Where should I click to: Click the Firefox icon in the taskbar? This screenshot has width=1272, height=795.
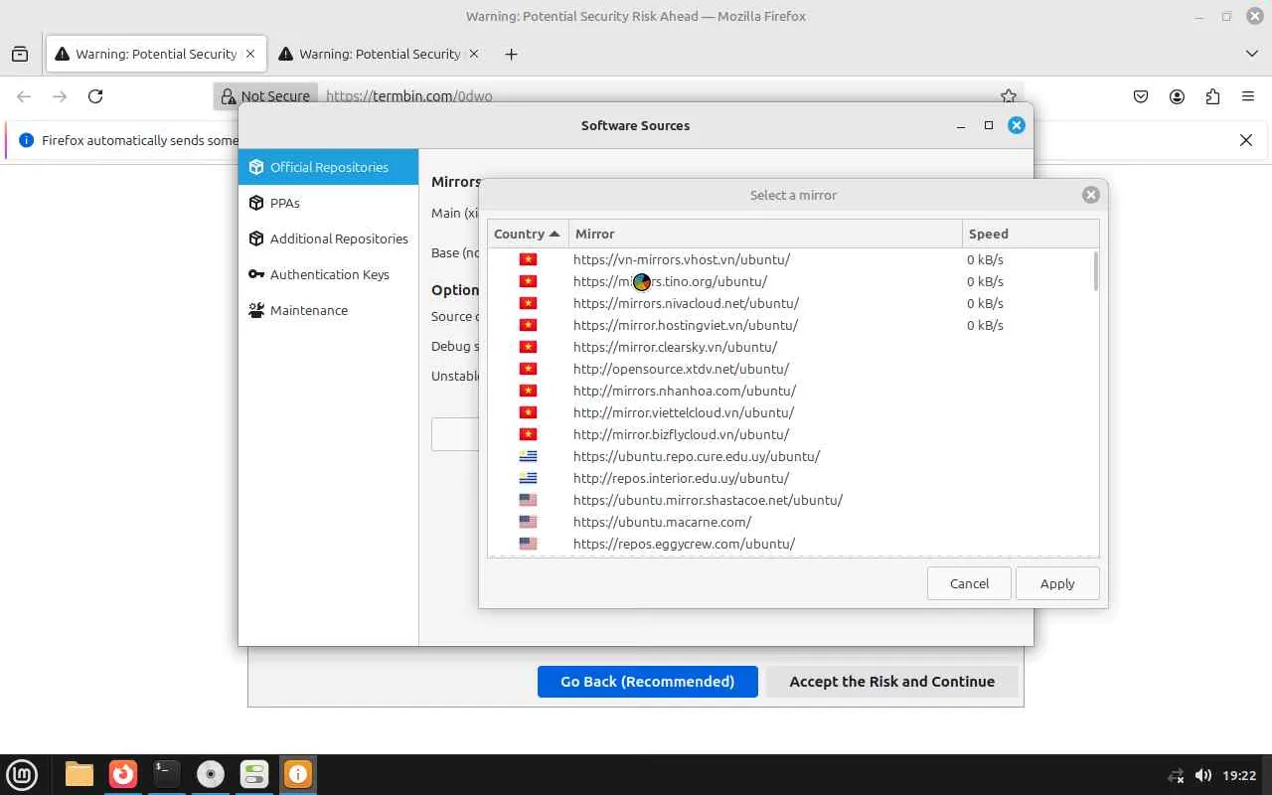click(x=123, y=774)
